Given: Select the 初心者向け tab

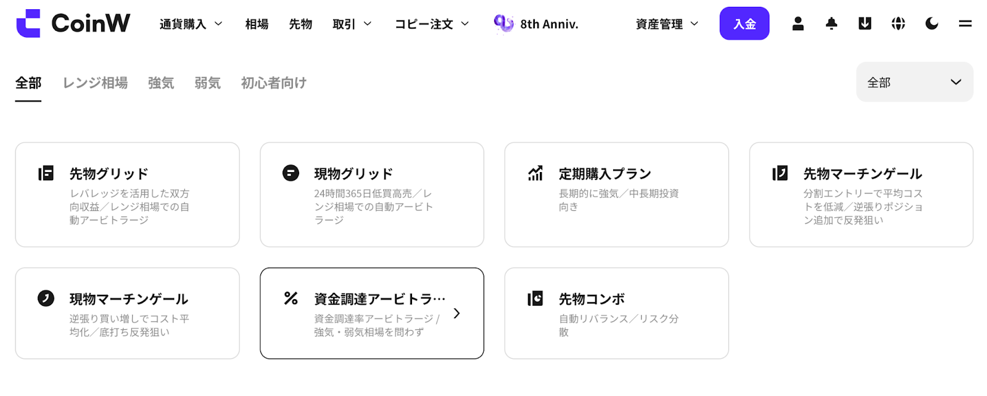Looking at the screenshot, I should click(x=273, y=83).
